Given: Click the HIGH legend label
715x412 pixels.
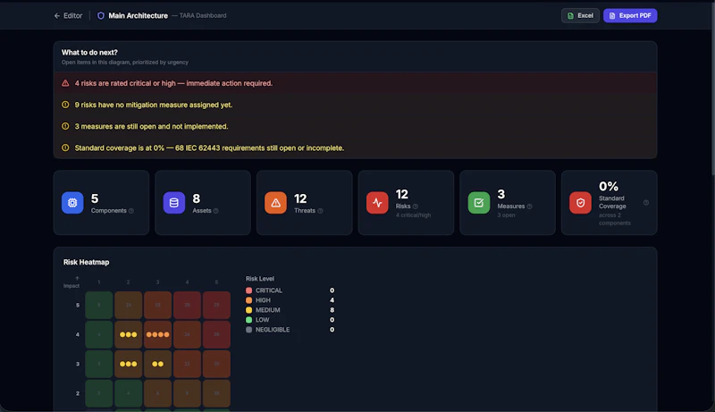Looking at the screenshot, I should 263,300.
